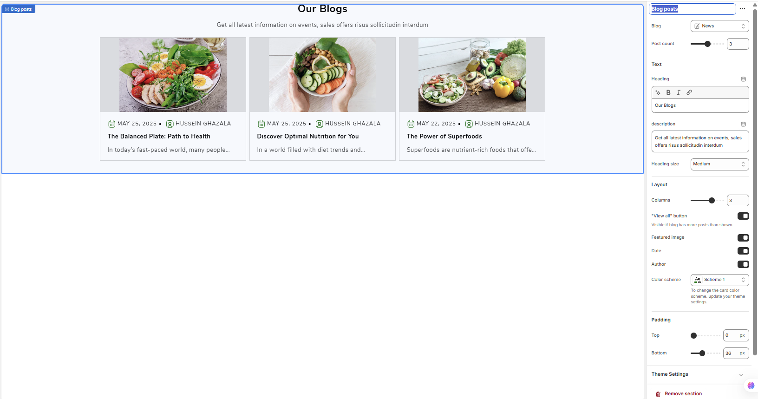Turn off the Featured image toggle
The width and height of the screenshot is (758, 399).
(x=743, y=238)
